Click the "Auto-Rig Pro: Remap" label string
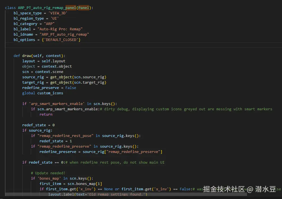282x199 pixels. (x=60, y=29)
